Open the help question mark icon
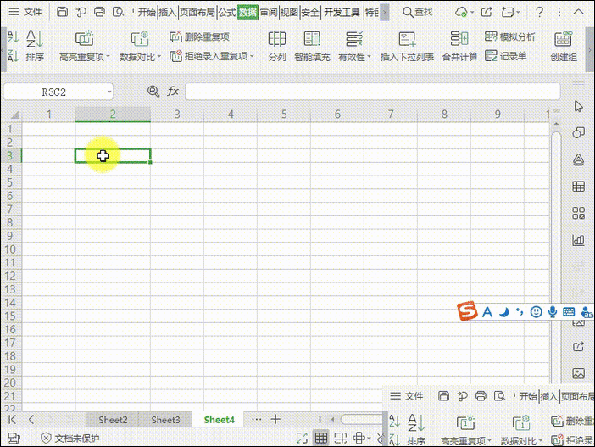 (x=539, y=12)
